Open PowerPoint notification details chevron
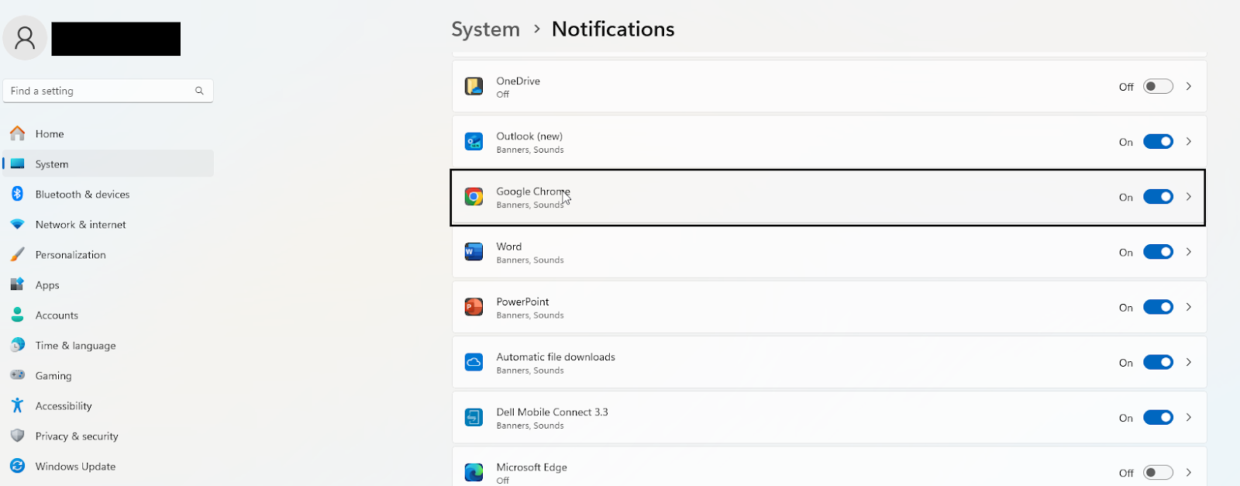Screen dimensions: 1240x486 (1188, 307)
